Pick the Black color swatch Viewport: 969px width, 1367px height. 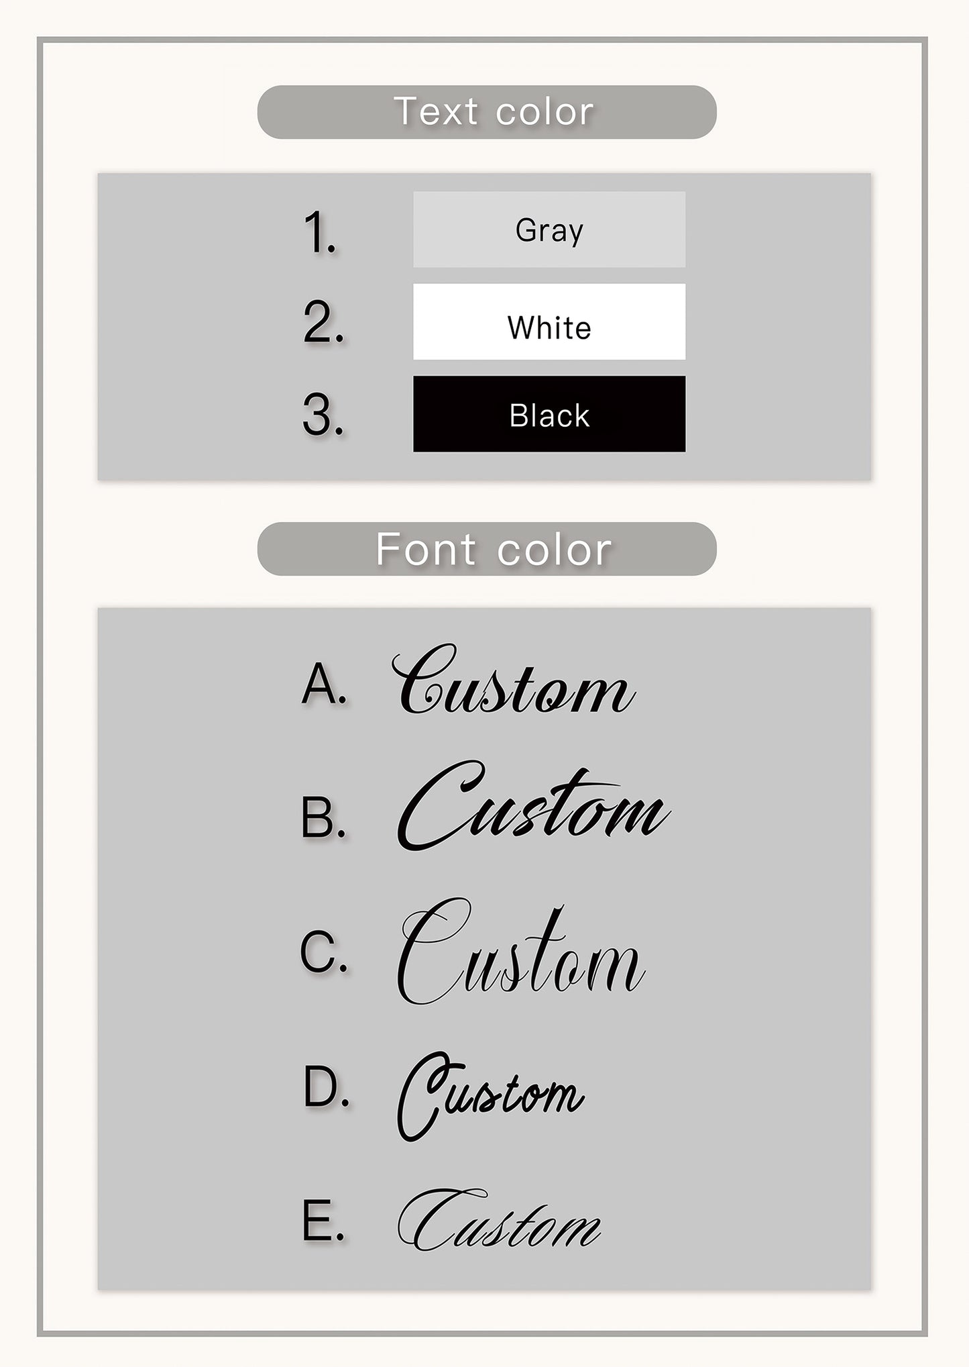point(549,413)
